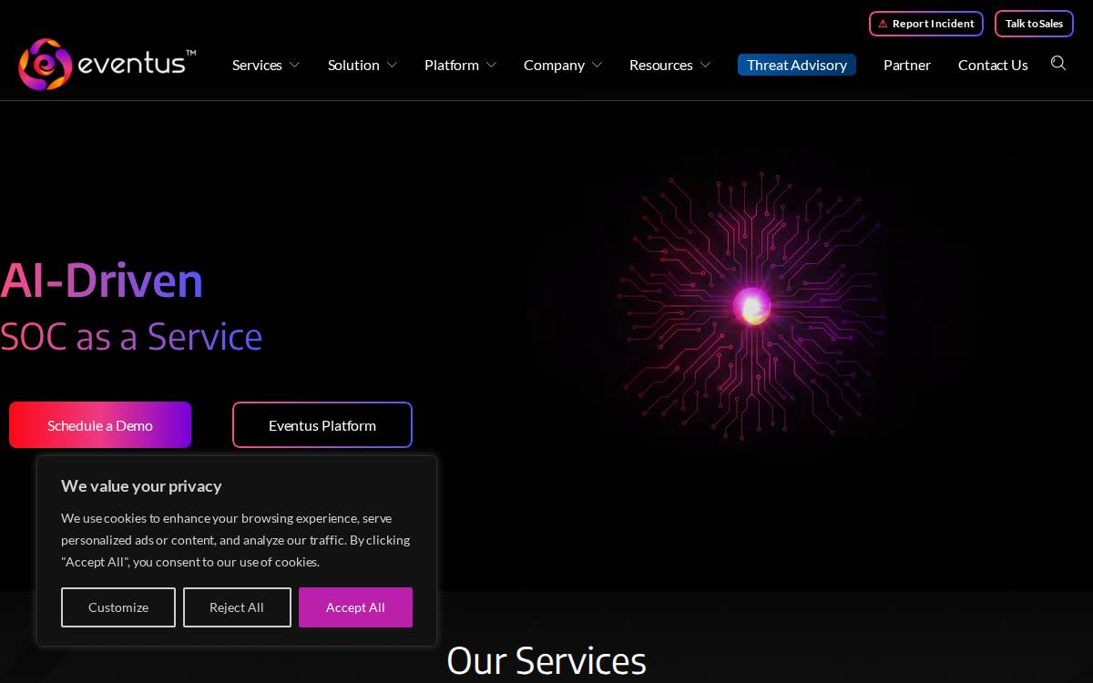The width and height of the screenshot is (1093, 683).
Task: Click the warning triangle in Report Incident
Action: (x=883, y=24)
